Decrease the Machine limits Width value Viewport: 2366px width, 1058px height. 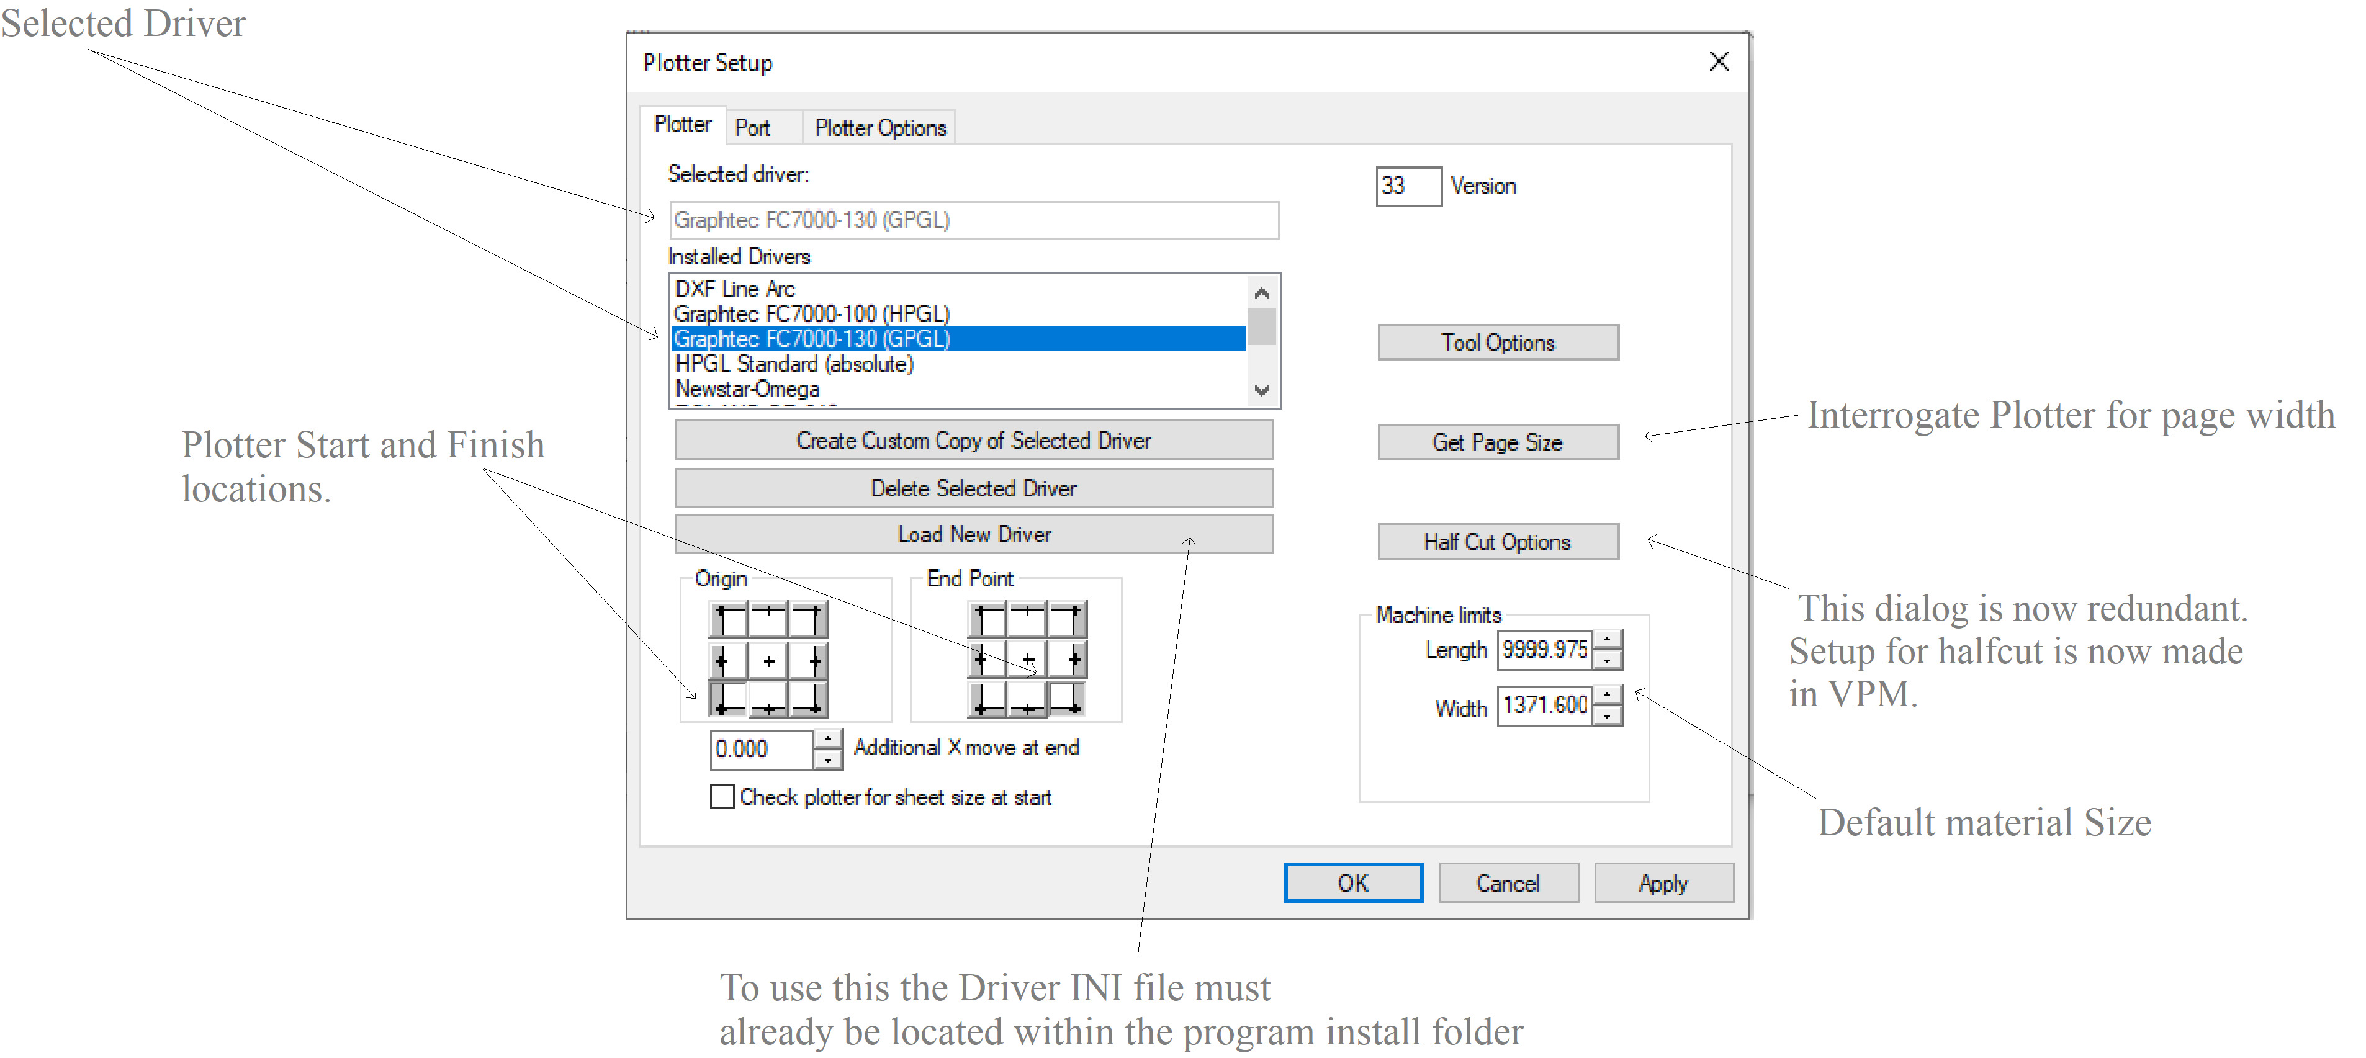(1608, 716)
